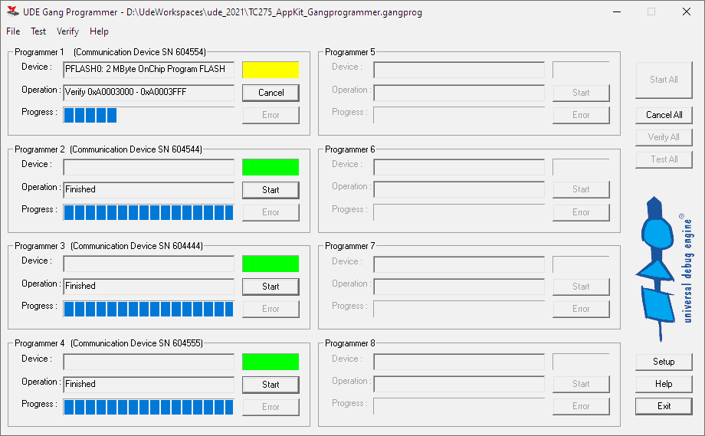Click the Programmer 1 Device field
705x436 pixels.
(x=149, y=70)
